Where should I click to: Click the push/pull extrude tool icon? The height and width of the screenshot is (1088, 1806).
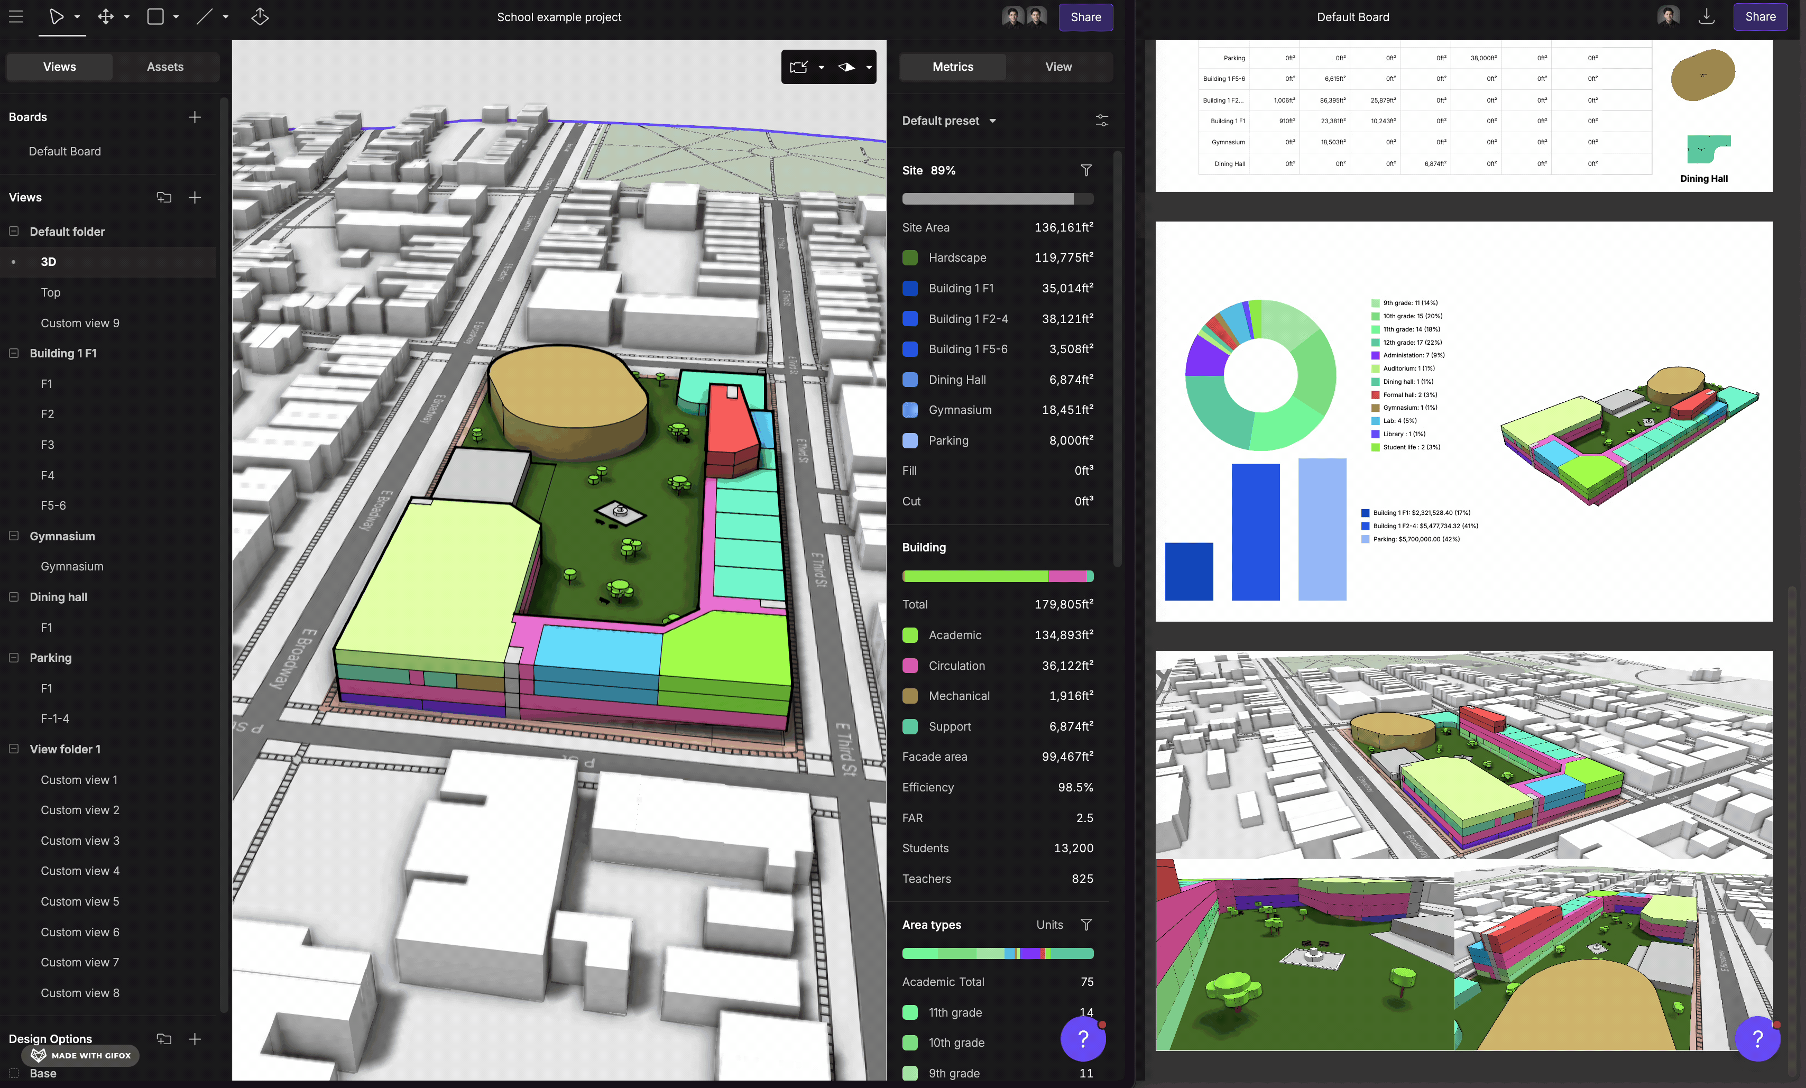point(260,16)
